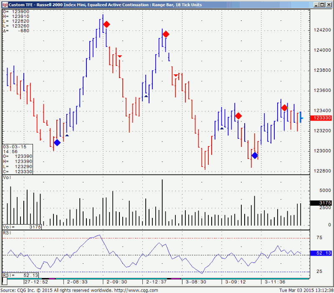Click the 123200 price axis label
The height and width of the screenshot is (293, 334).
click(322, 131)
